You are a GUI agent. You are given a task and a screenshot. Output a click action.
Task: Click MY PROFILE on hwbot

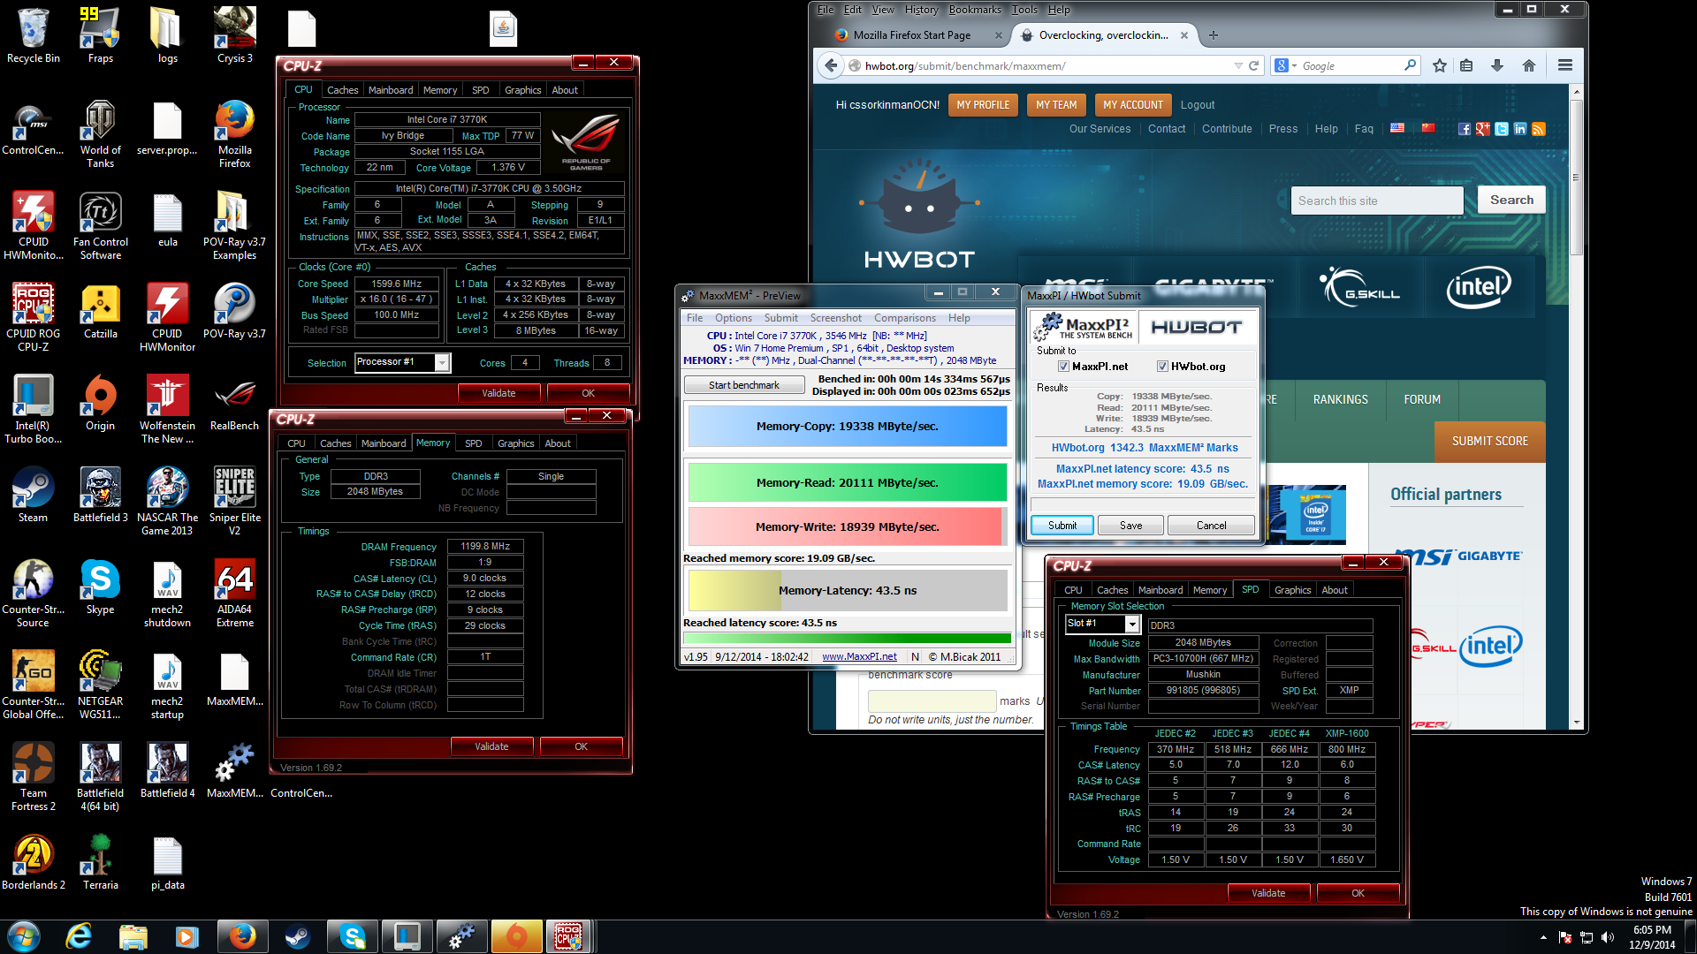983,105
